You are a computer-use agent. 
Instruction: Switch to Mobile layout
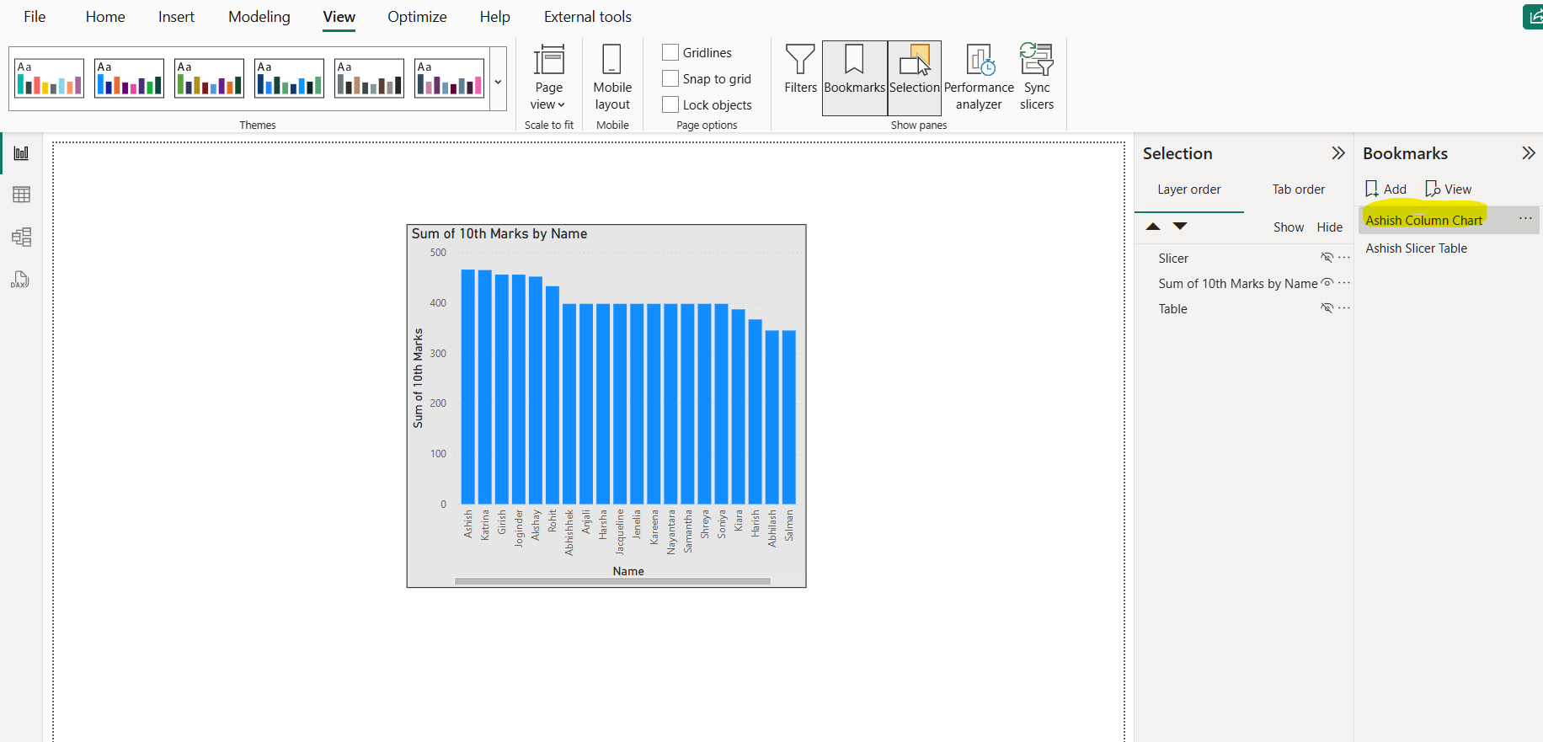(612, 77)
